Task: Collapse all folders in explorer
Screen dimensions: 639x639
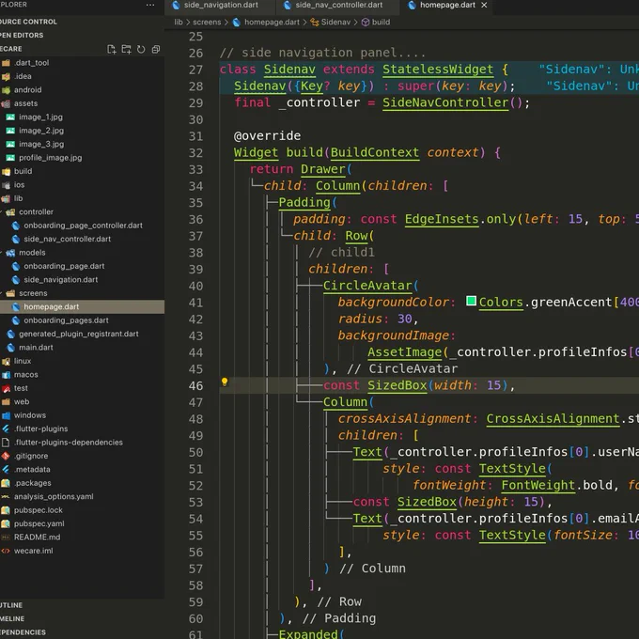Action: click(x=156, y=49)
